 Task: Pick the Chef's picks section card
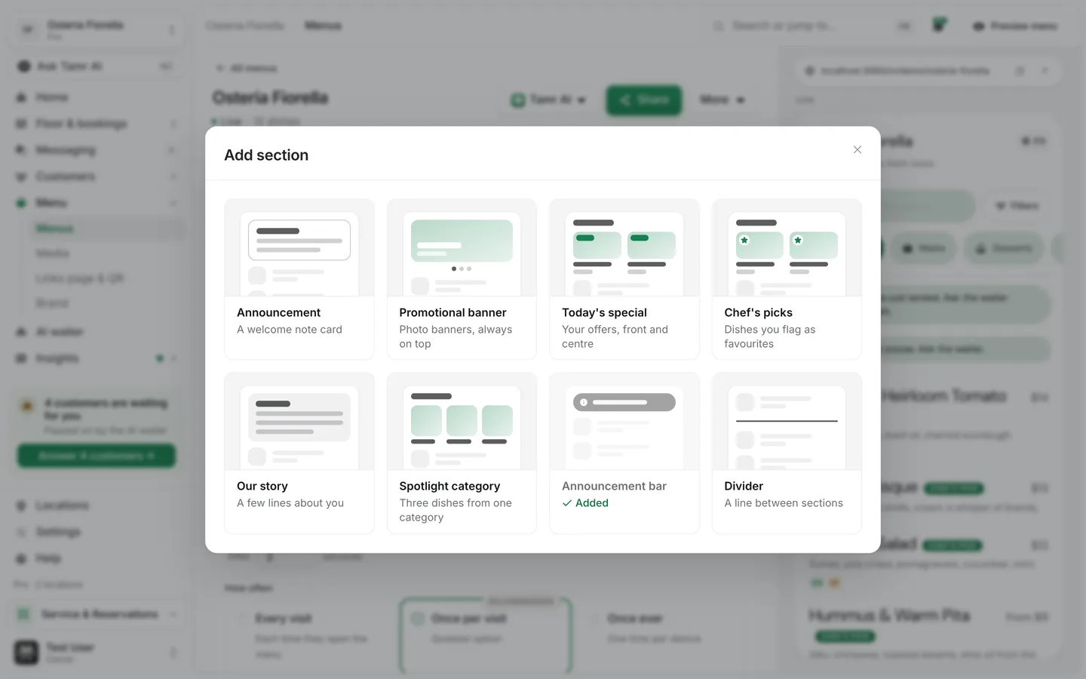[787, 279]
